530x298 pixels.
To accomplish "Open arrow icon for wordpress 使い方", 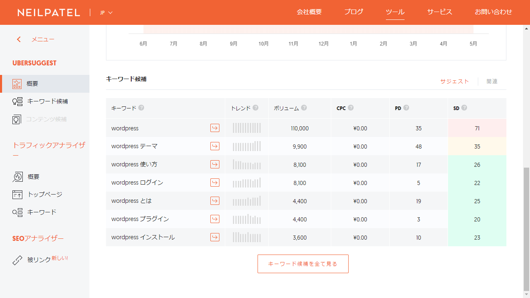I will [215, 164].
